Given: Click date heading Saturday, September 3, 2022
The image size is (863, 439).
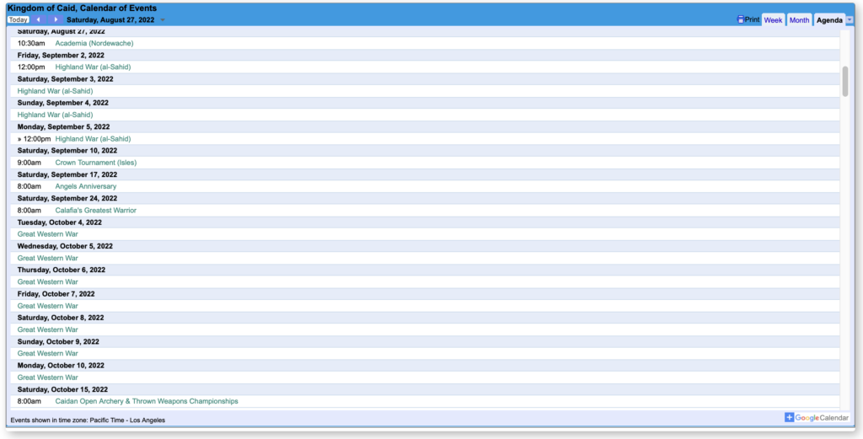Looking at the screenshot, I should click(65, 78).
